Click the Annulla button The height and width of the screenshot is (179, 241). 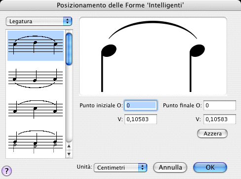170,168
